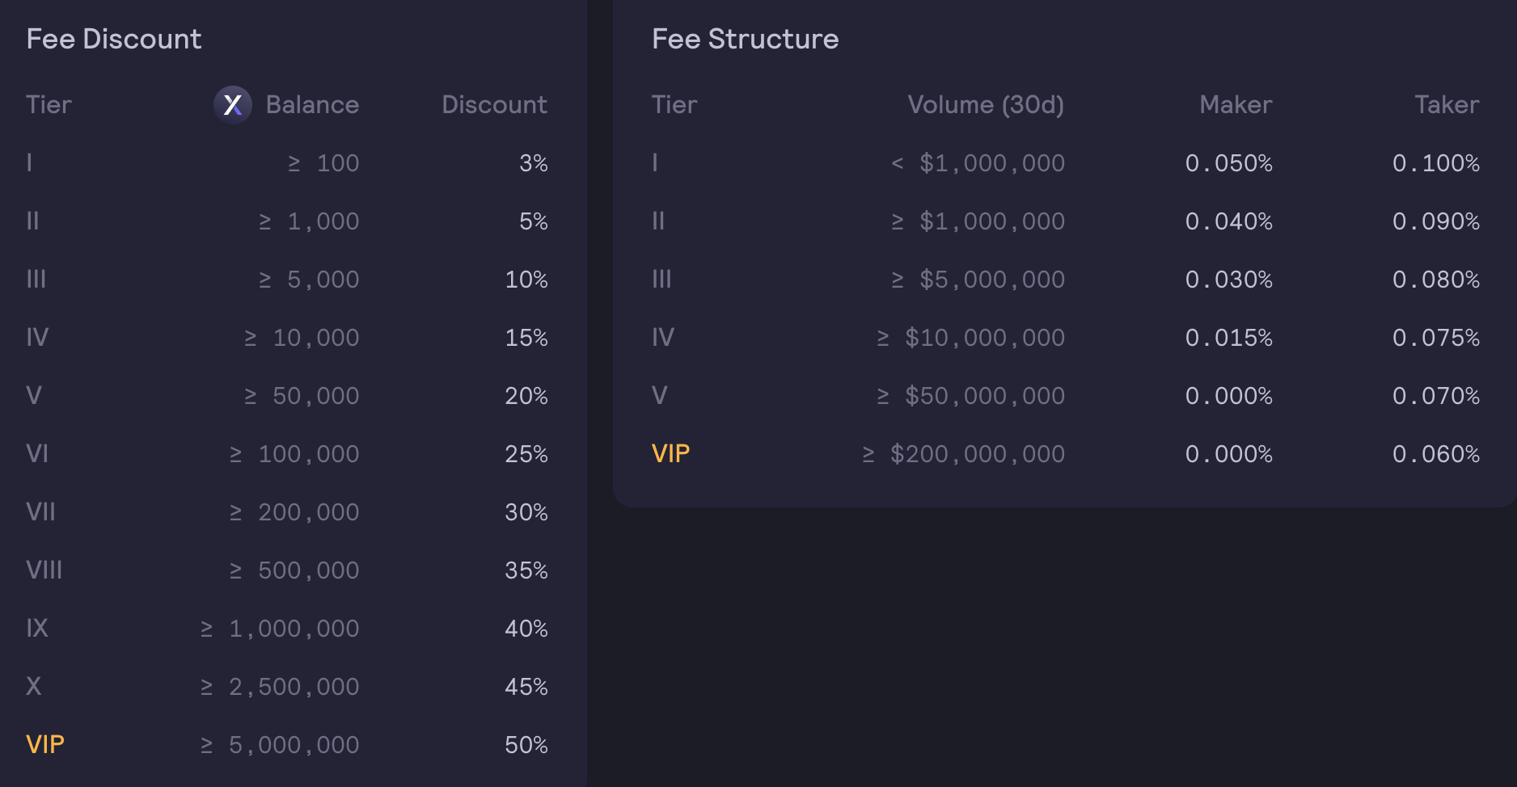The width and height of the screenshot is (1517, 787).
Task: Click the 0.060% taker fee
Action: click(x=1435, y=453)
